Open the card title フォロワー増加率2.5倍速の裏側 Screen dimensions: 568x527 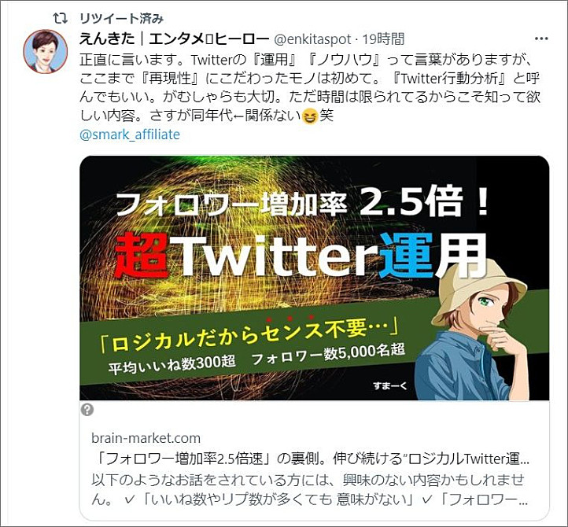coord(310,459)
